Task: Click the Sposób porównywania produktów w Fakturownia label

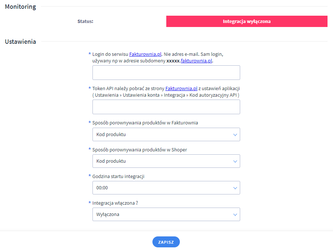Action: tap(145, 123)
